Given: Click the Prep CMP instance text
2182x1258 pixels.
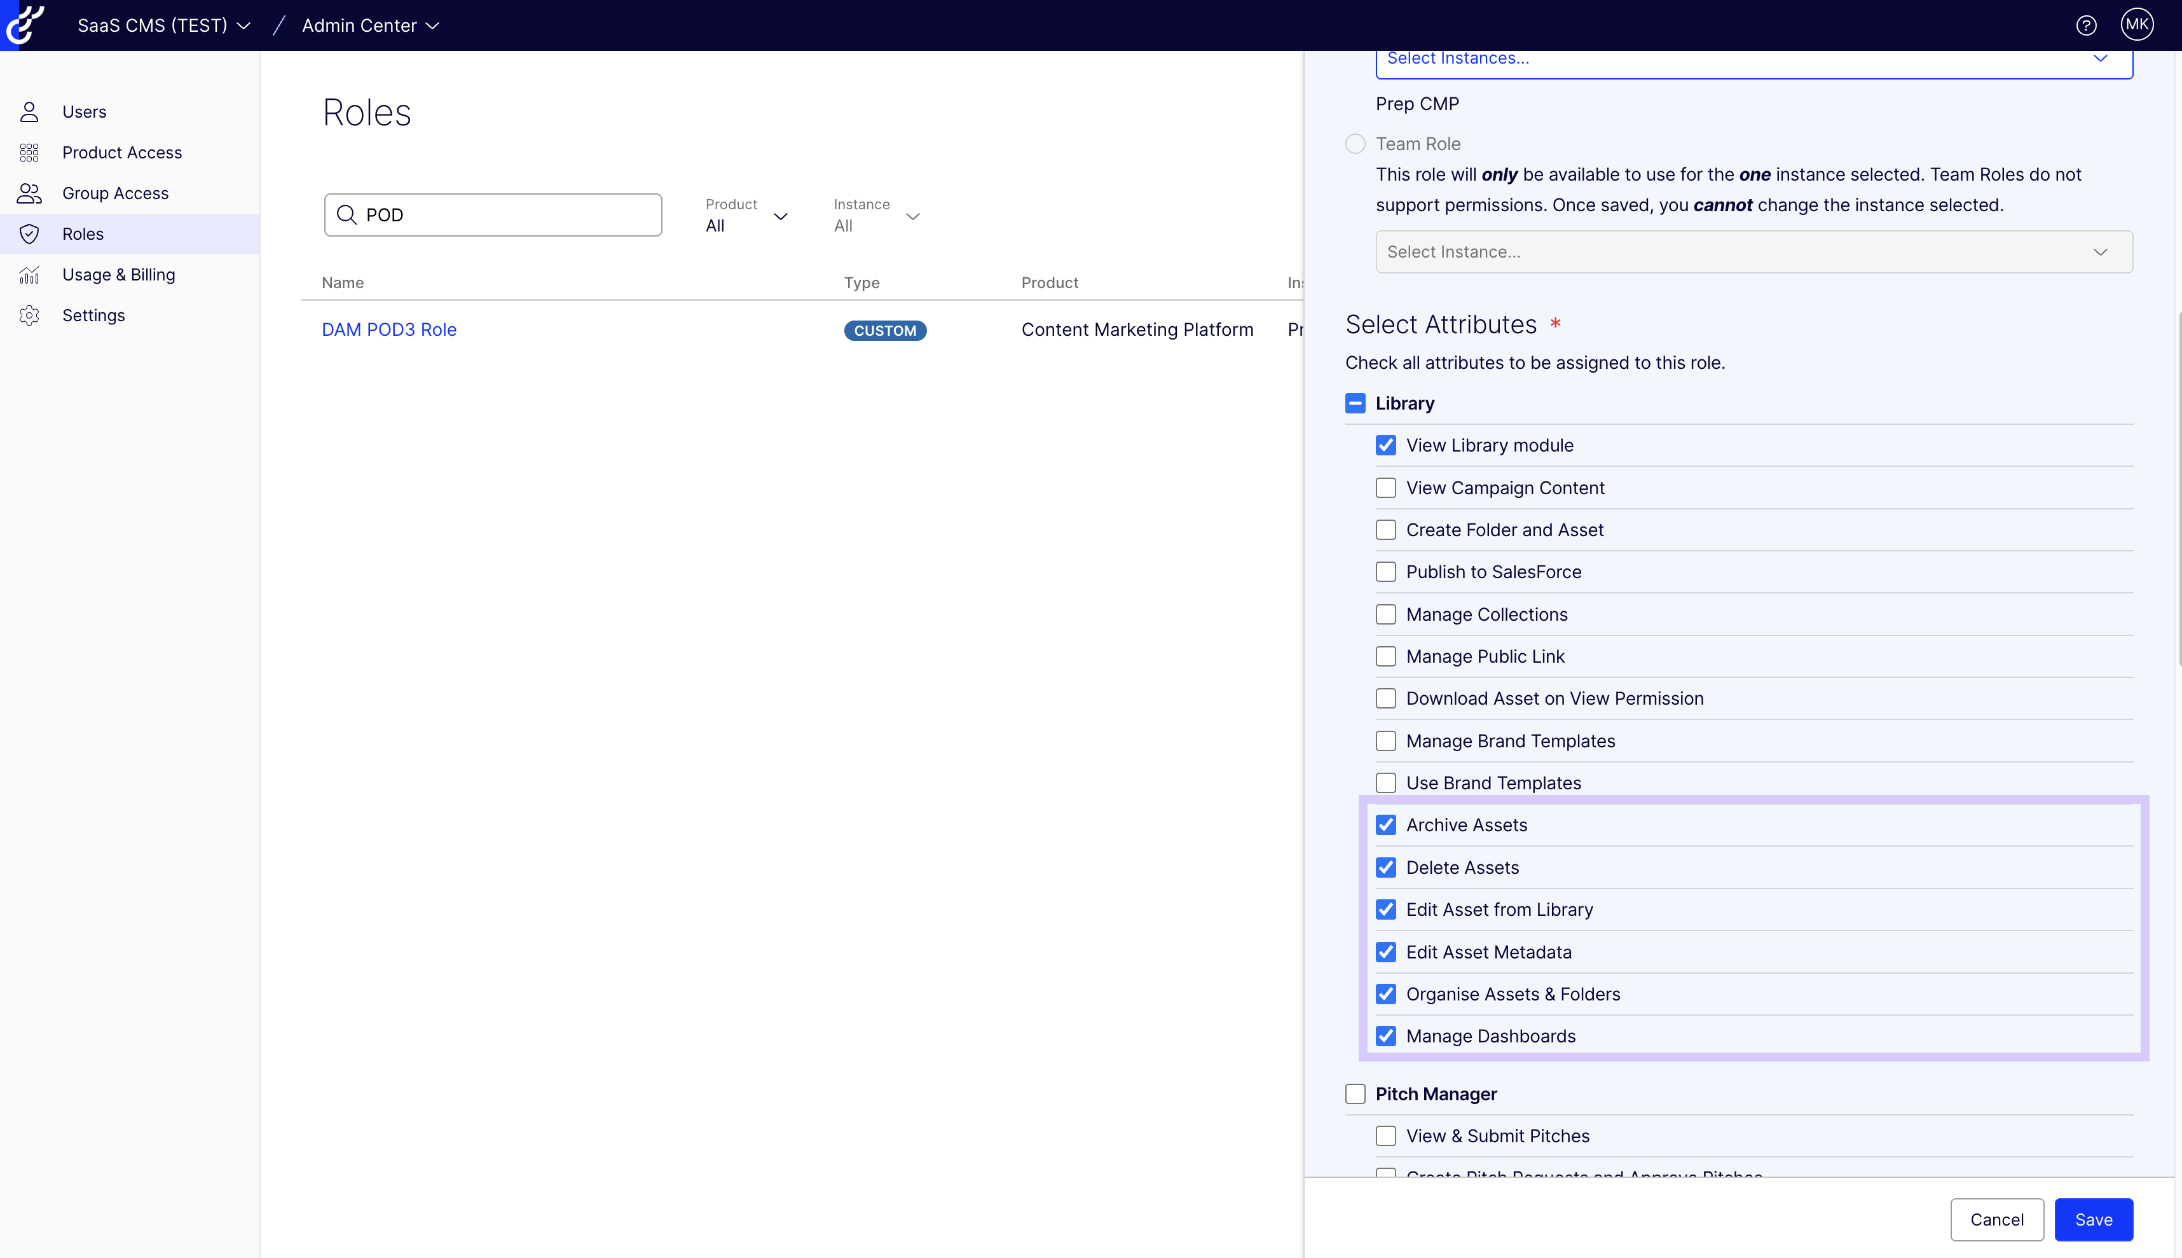Looking at the screenshot, I should [1417, 104].
